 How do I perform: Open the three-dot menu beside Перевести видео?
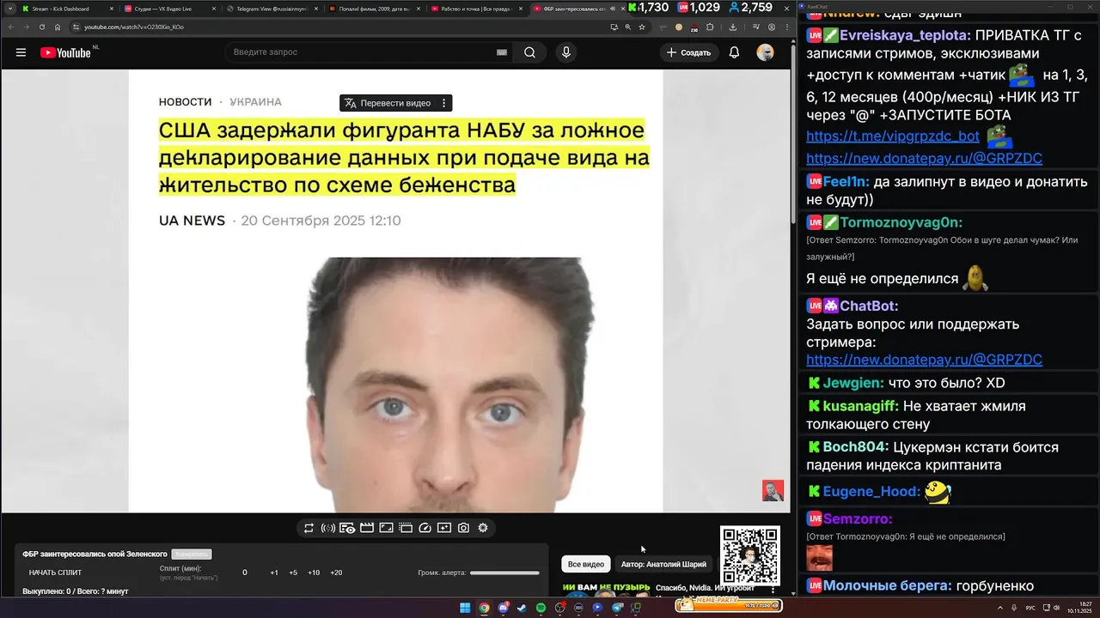pyautogui.click(x=443, y=103)
